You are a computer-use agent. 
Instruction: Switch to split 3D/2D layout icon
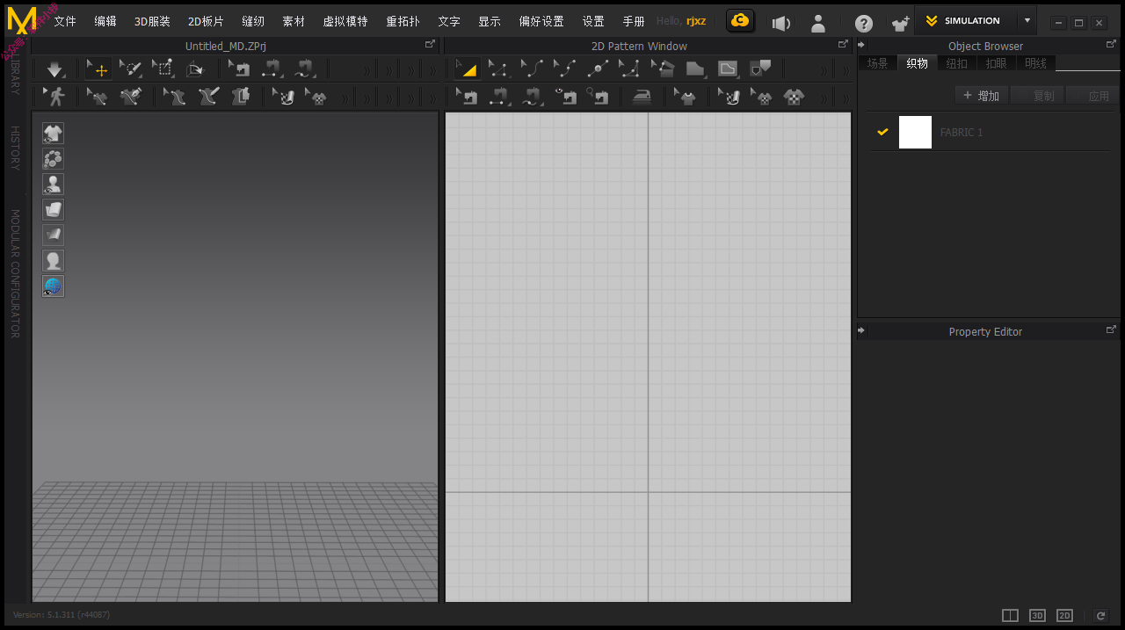(x=1010, y=616)
